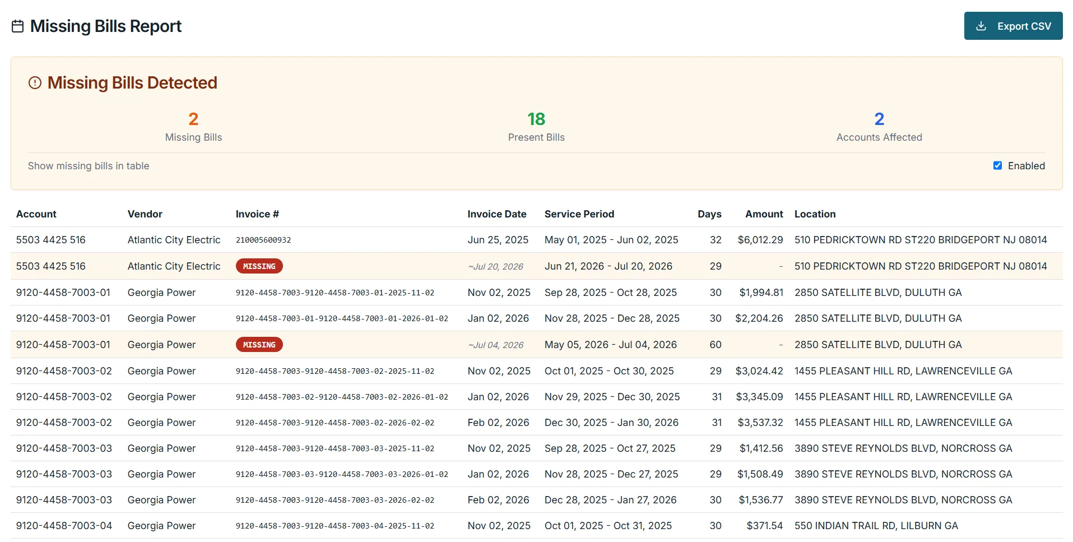Click the Location column header
Screen dimensions: 1073x542
[815, 214]
